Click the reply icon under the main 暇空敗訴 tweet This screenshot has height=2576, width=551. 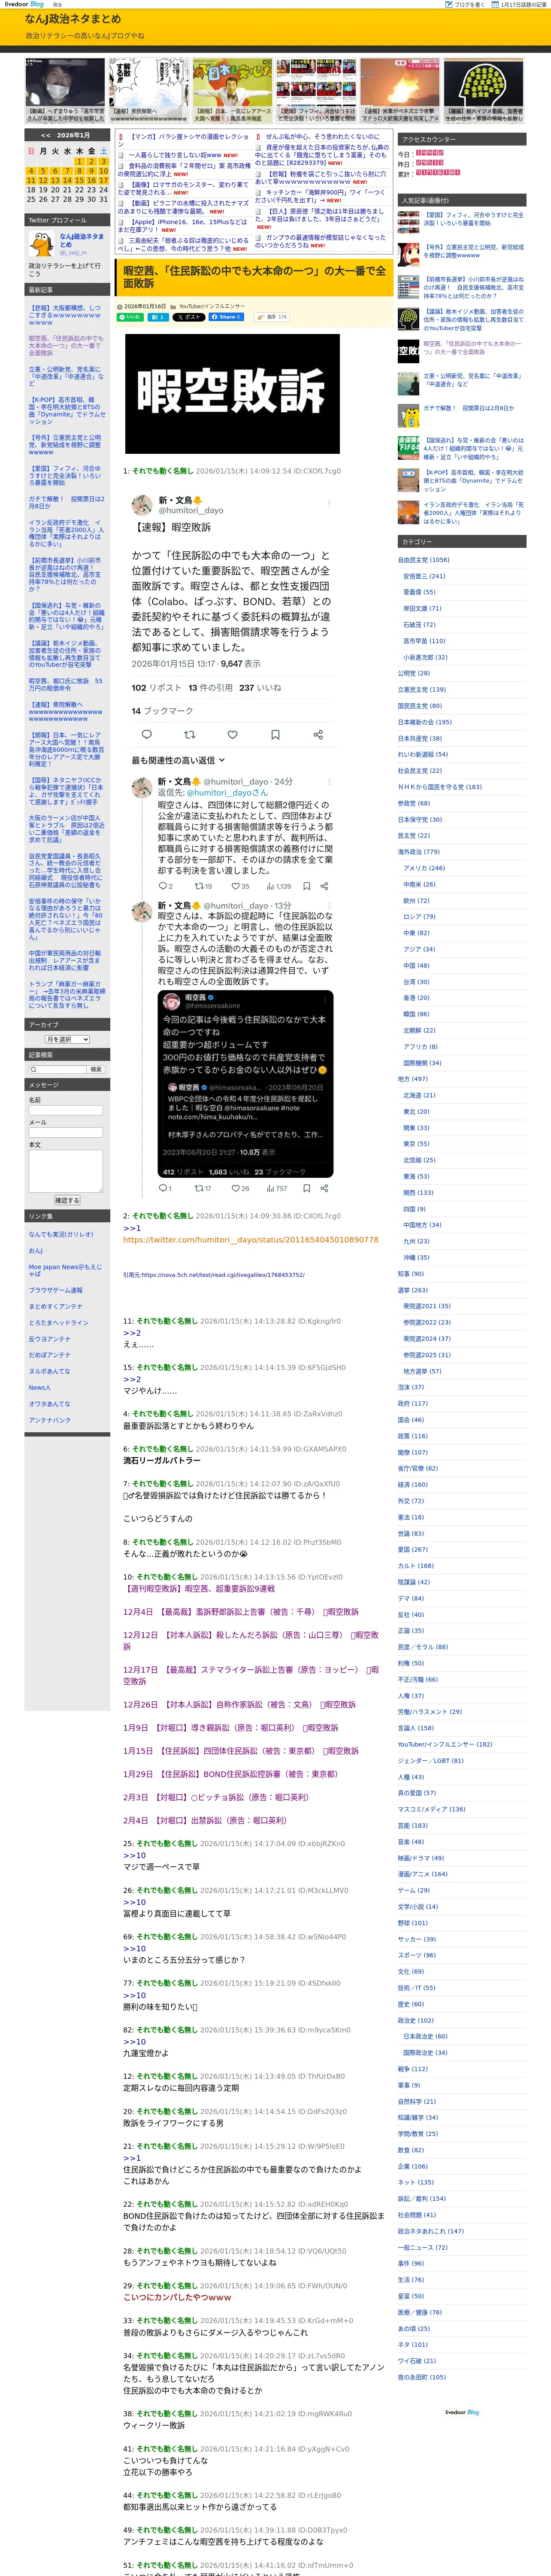(x=147, y=734)
